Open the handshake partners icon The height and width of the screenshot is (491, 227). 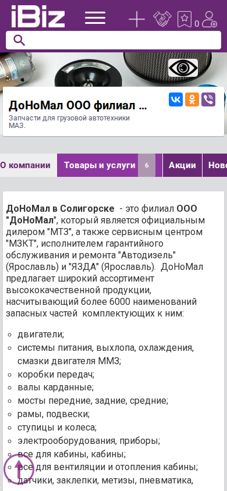pos(162,19)
